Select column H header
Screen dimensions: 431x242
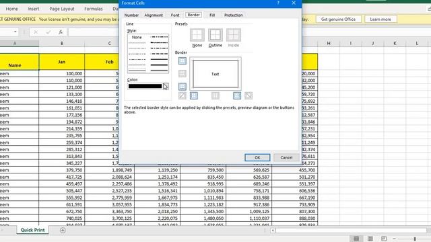click(x=329, y=43)
